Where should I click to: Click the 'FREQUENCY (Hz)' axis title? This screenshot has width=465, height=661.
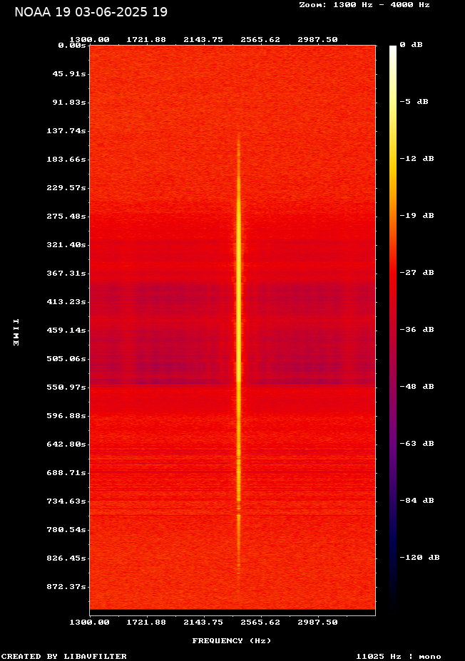pos(232,641)
